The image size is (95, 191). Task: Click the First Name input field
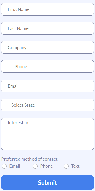click(x=47, y=9)
